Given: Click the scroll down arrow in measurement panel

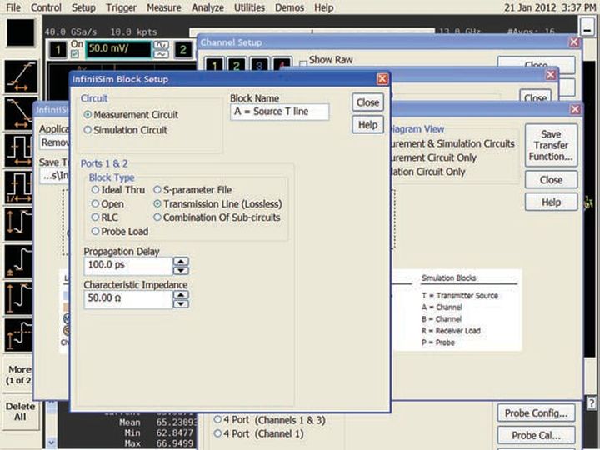Looking at the screenshot, I should click(52, 442).
